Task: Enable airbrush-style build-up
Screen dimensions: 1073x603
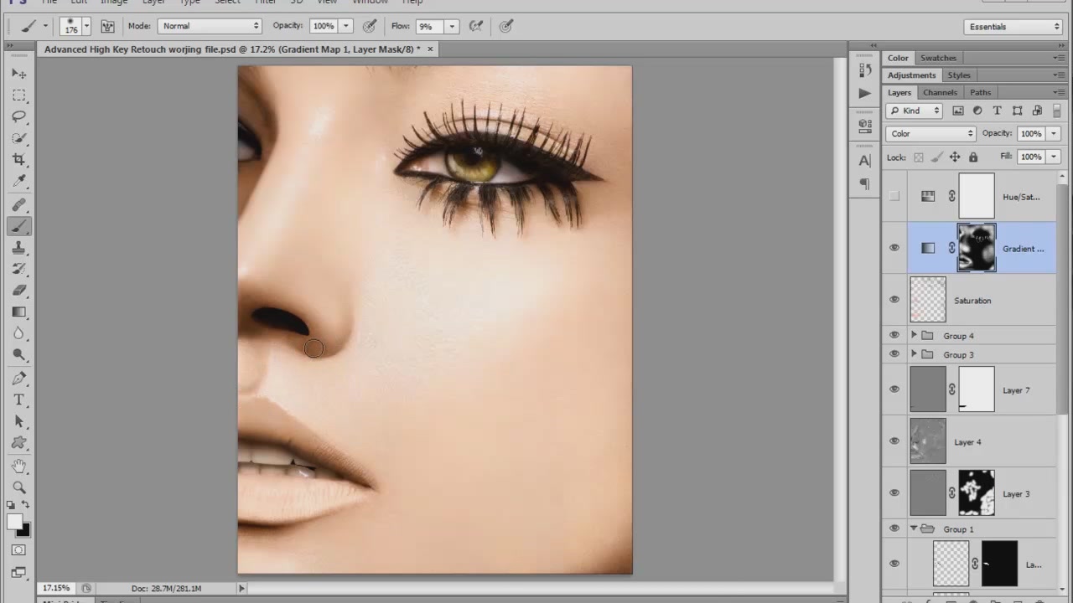Action: [x=476, y=26]
